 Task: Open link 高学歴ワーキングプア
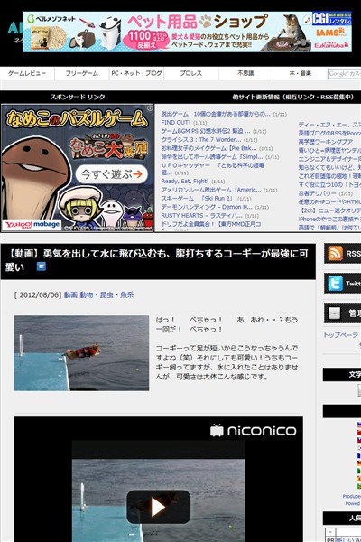pos(326,142)
